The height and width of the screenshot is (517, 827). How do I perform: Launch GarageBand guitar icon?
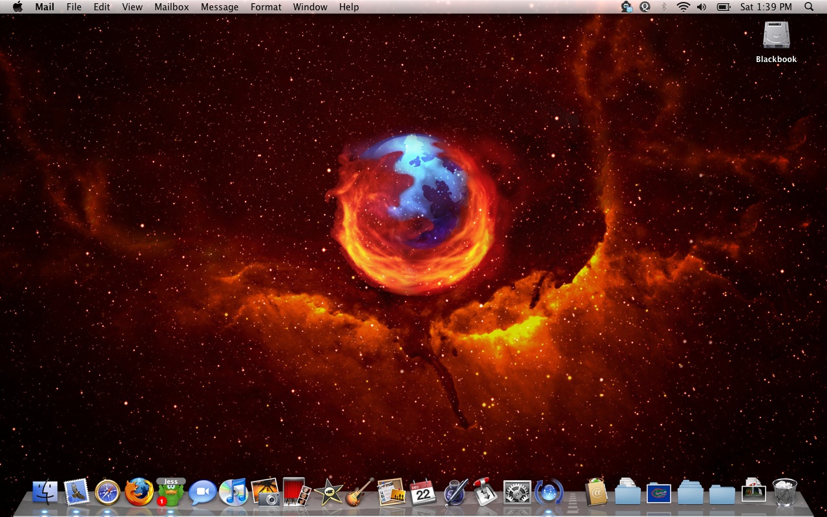click(360, 492)
